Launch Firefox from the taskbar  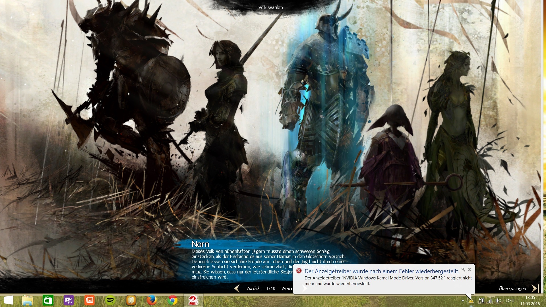pos(152,300)
